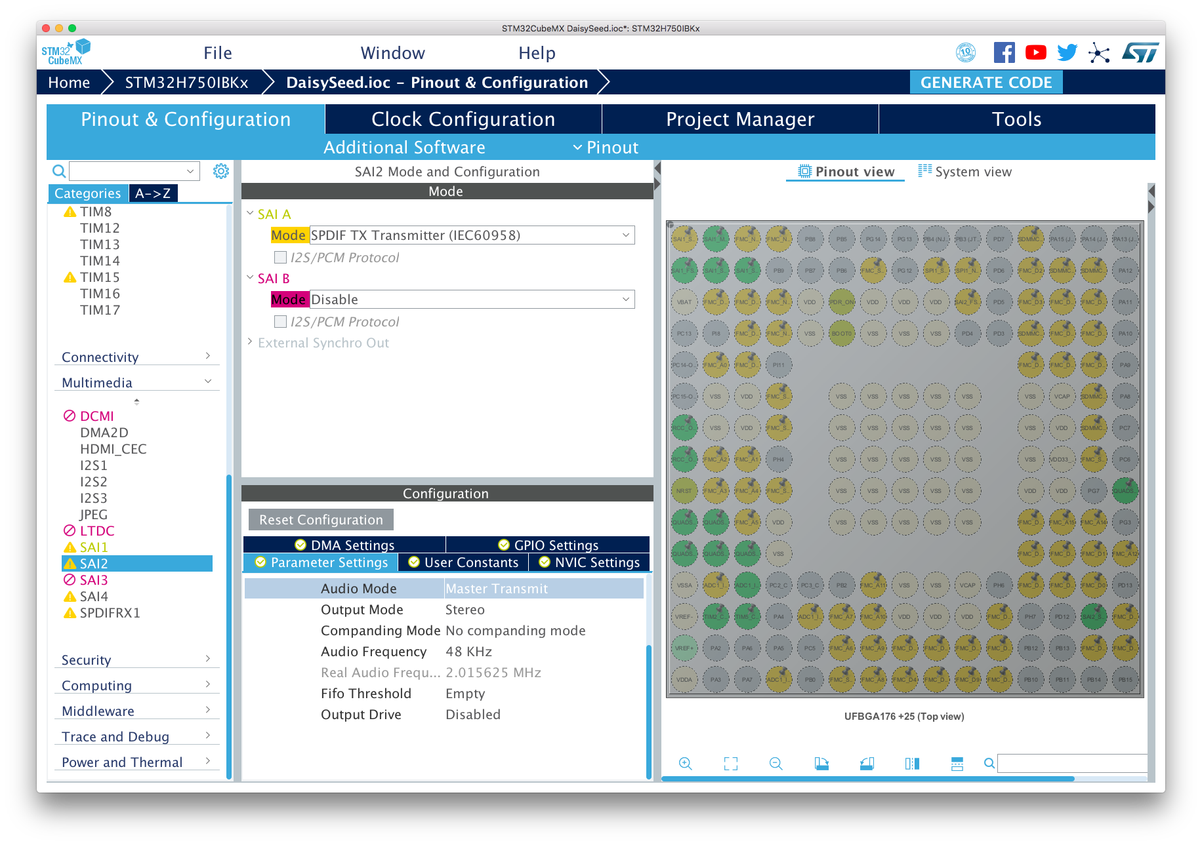Click the pinout panel horizontal scrollbar
Screen dimensions: 1202x845
867,779
